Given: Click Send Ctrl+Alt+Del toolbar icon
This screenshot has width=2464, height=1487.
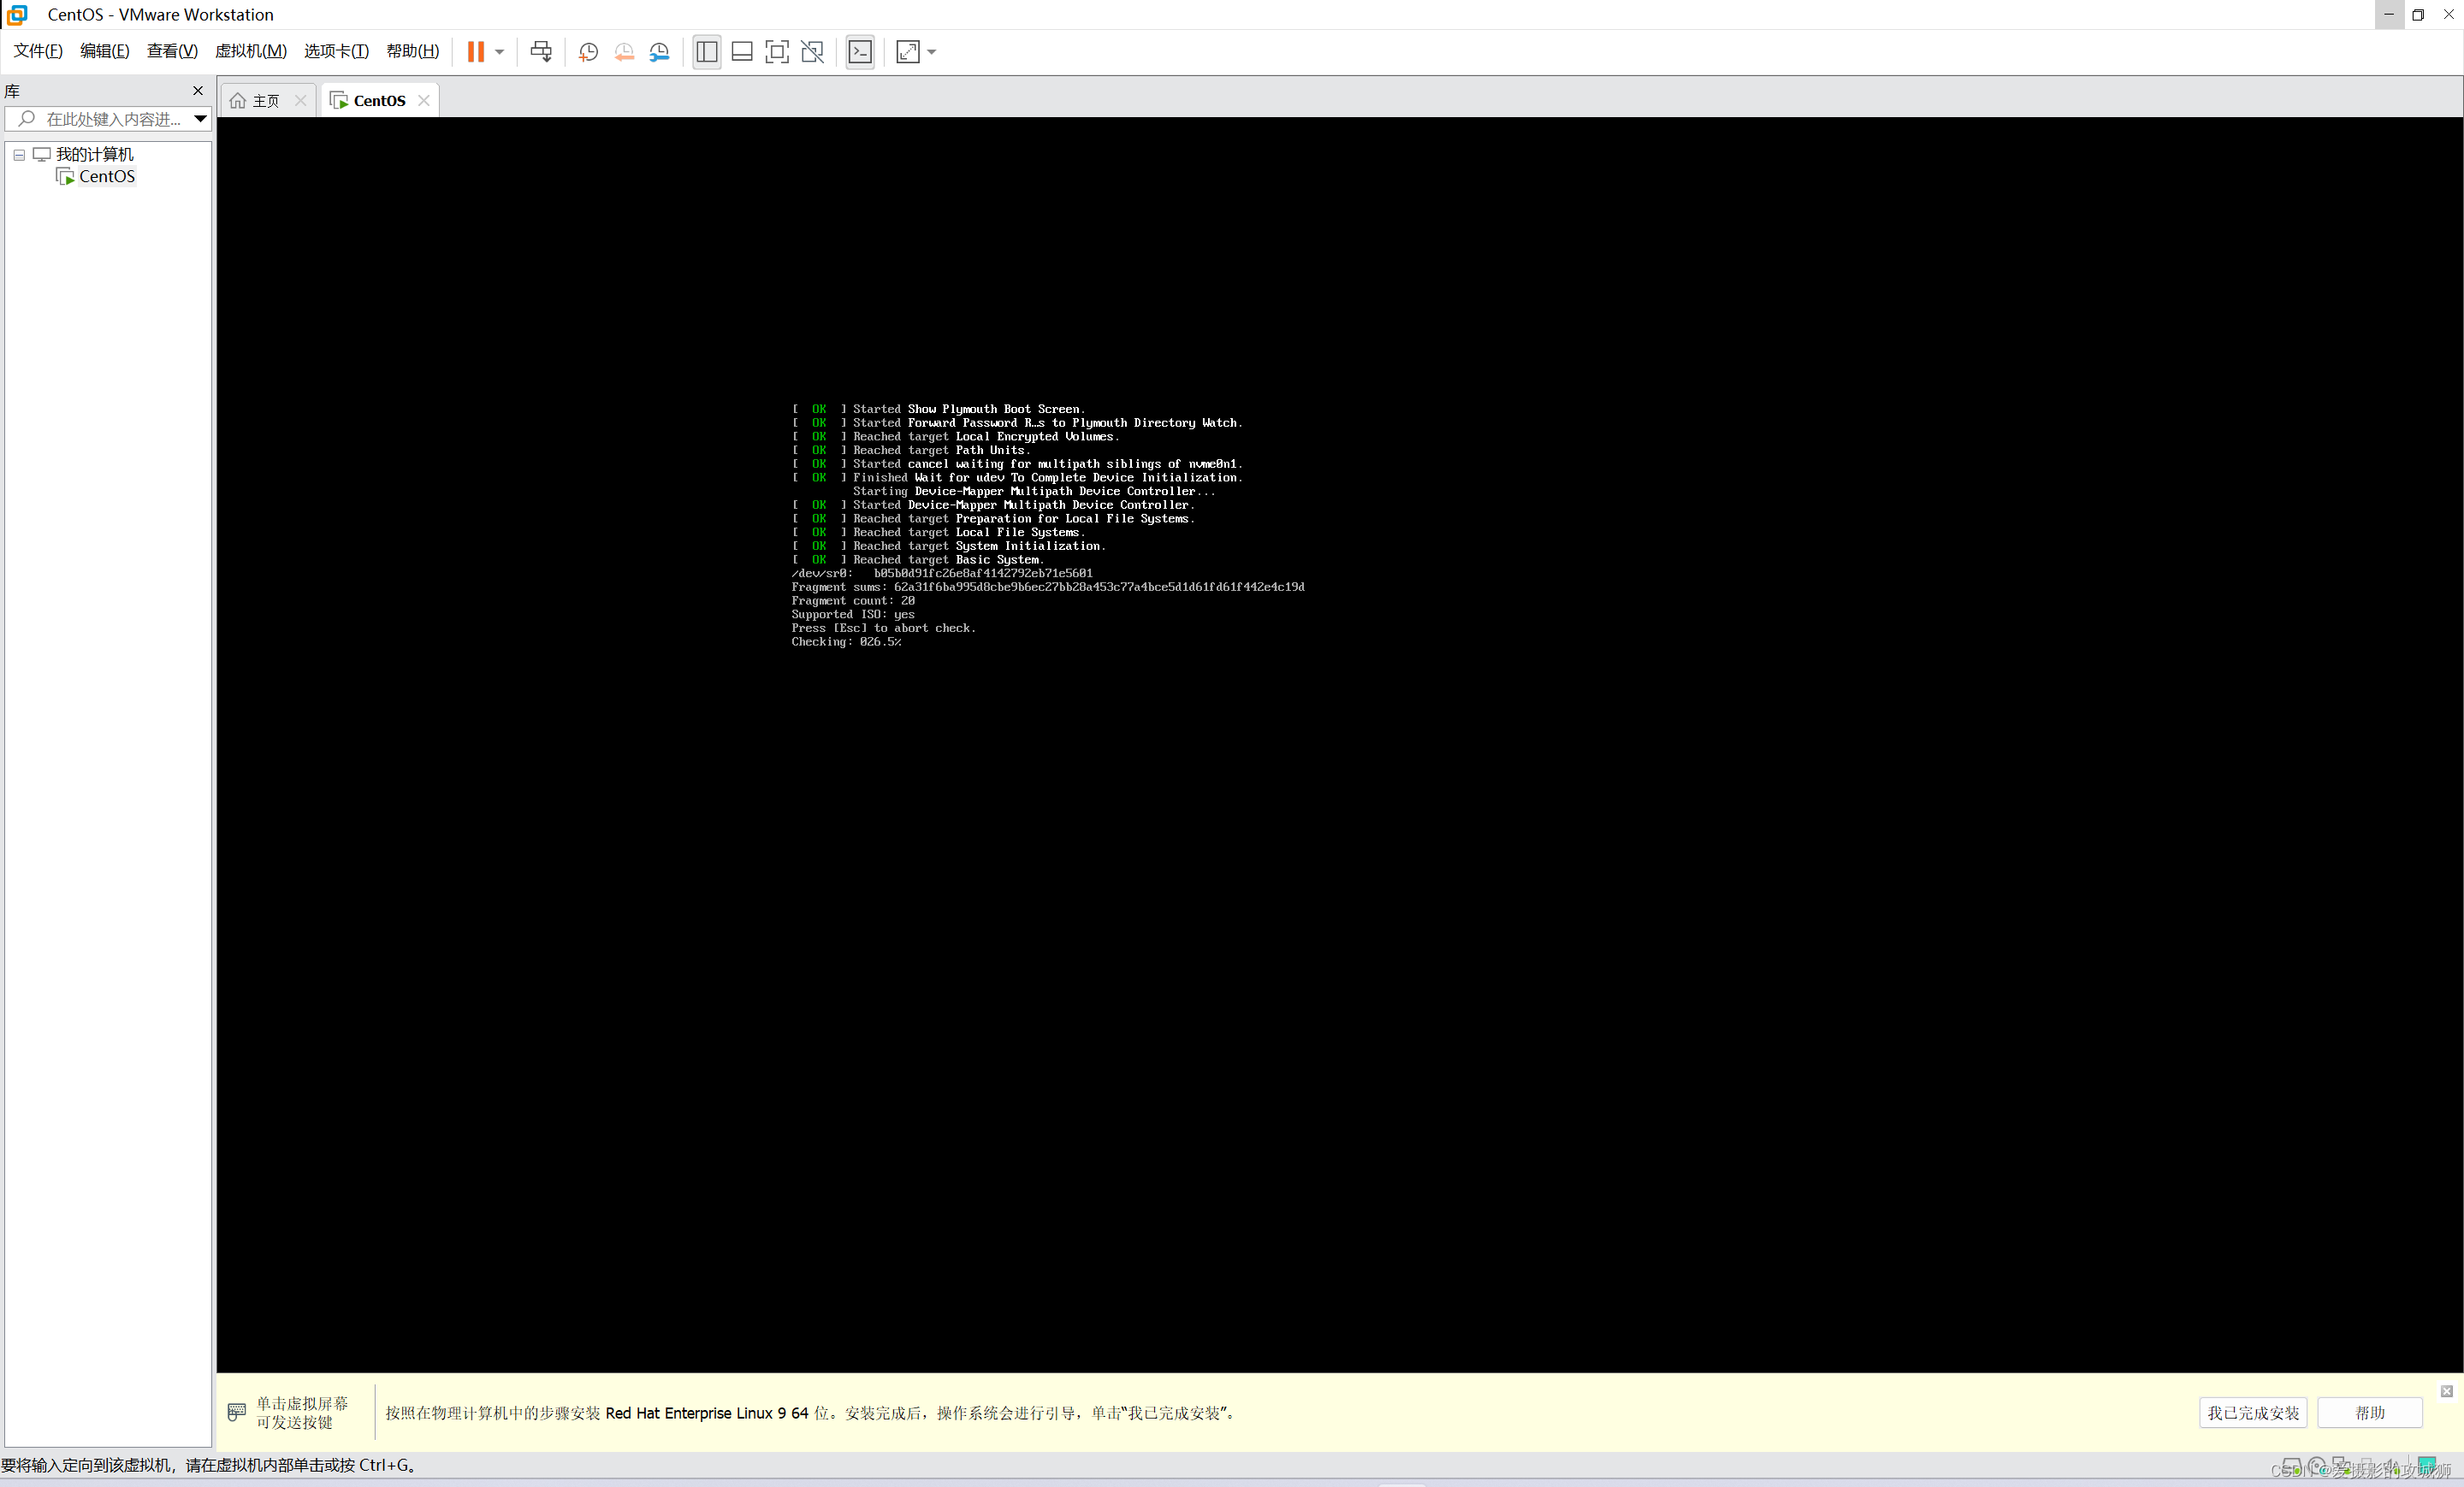Looking at the screenshot, I should [541, 52].
